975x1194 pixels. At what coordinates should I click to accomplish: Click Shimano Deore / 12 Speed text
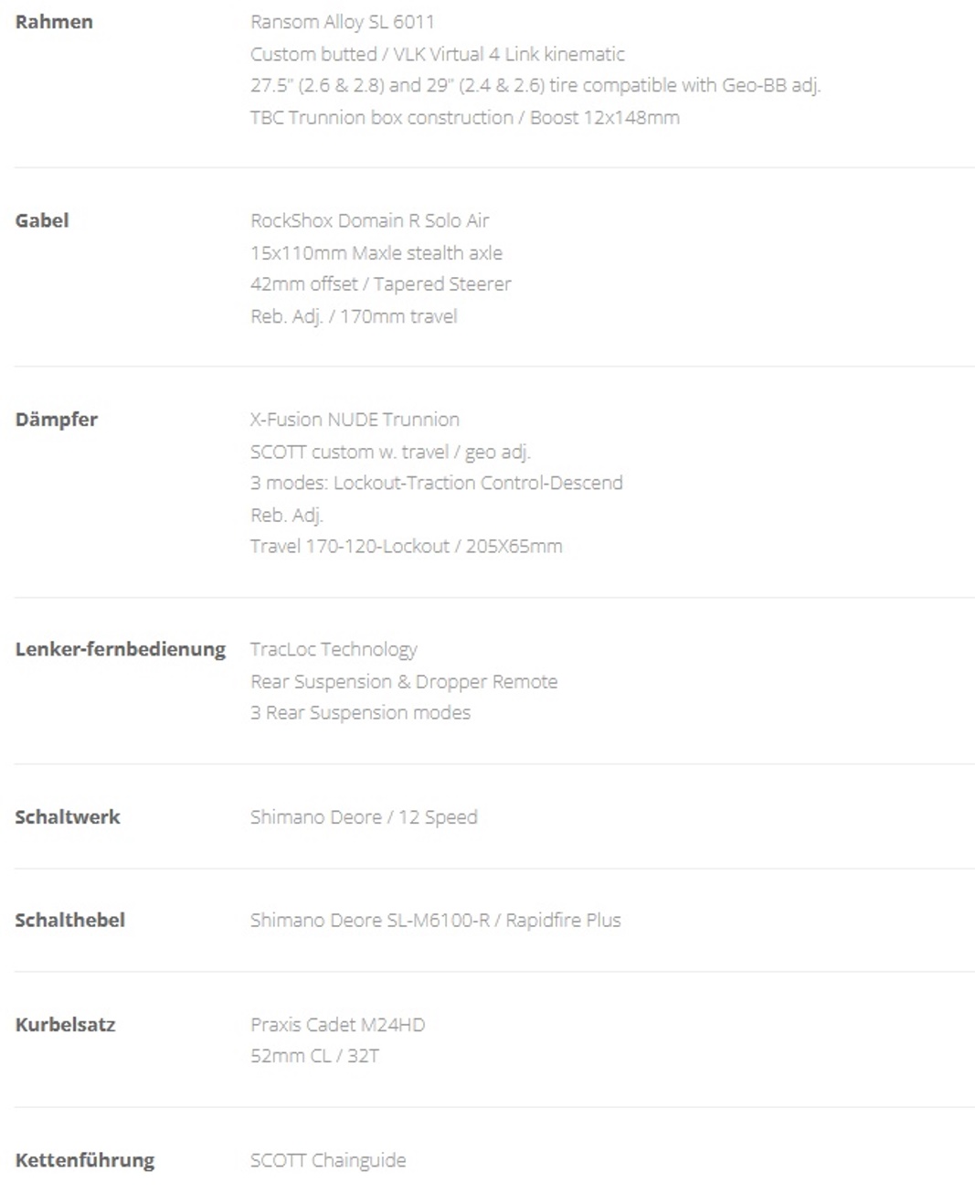point(364,817)
